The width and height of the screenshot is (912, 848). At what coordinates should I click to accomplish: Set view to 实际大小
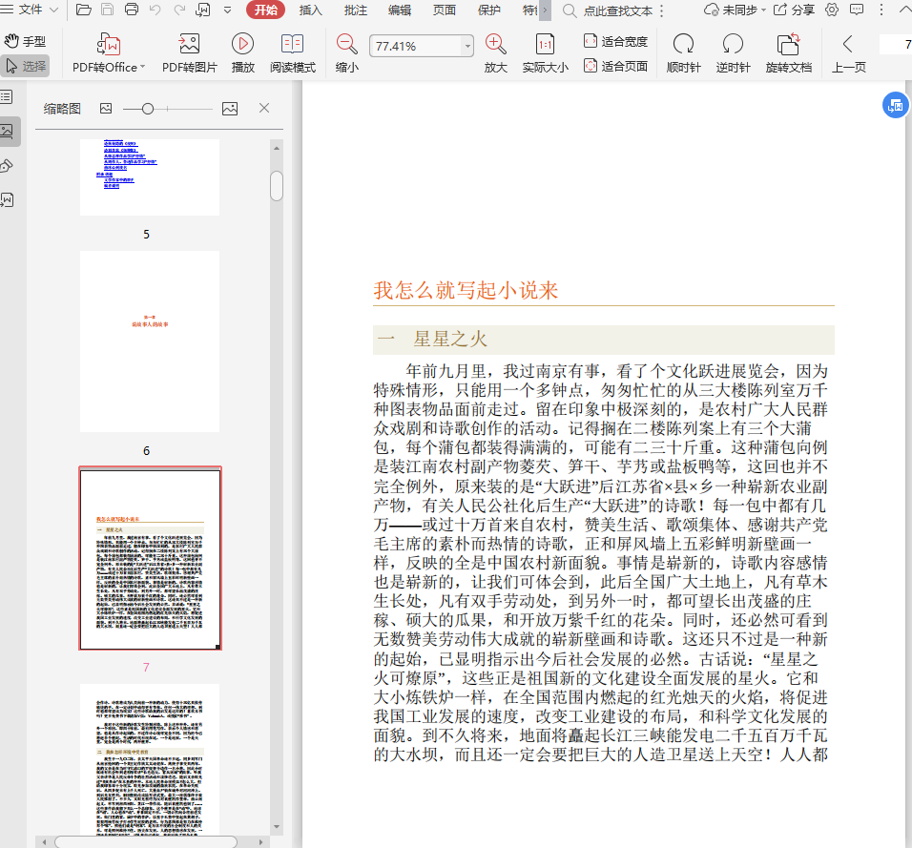click(545, 52)
